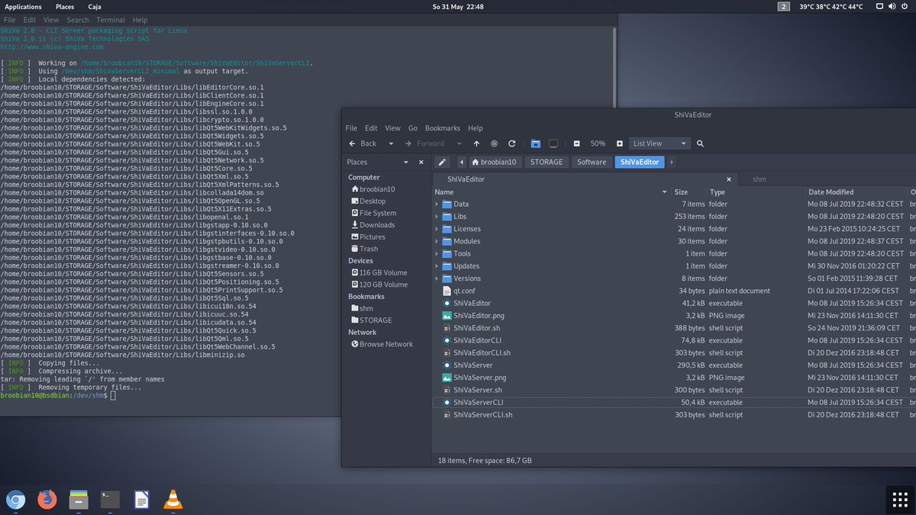Open the Places side pane selector dropdown
Screen dimensions: 916x515
point(405,162)
